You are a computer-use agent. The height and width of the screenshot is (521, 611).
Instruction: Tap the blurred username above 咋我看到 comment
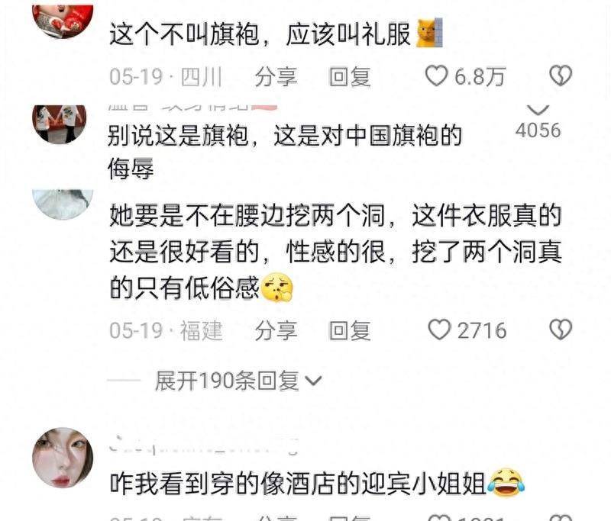(204, 446)
